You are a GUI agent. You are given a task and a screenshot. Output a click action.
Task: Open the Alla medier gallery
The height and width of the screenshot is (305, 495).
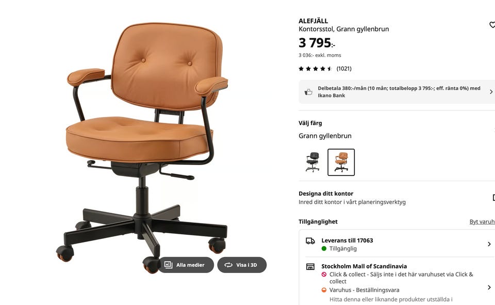[186, 265]
